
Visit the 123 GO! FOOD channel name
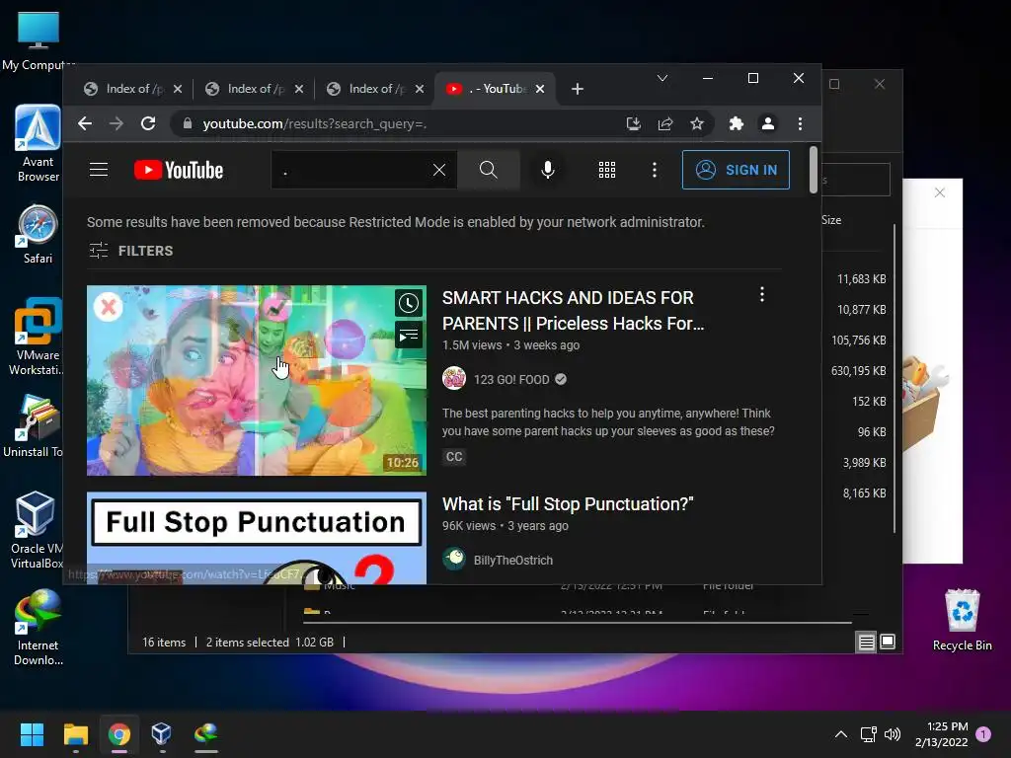(511, 380)
